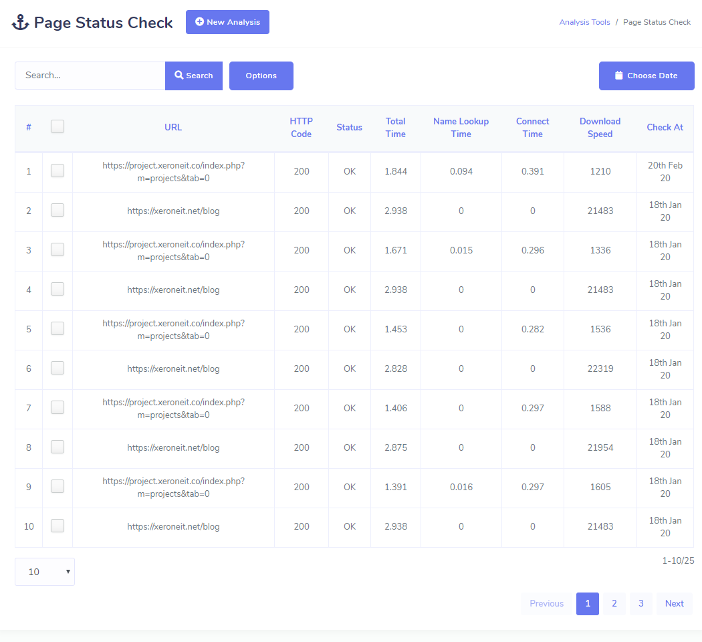Sort table by Download Speed header
Screen dimensions: 702x642
coord(600,128)
